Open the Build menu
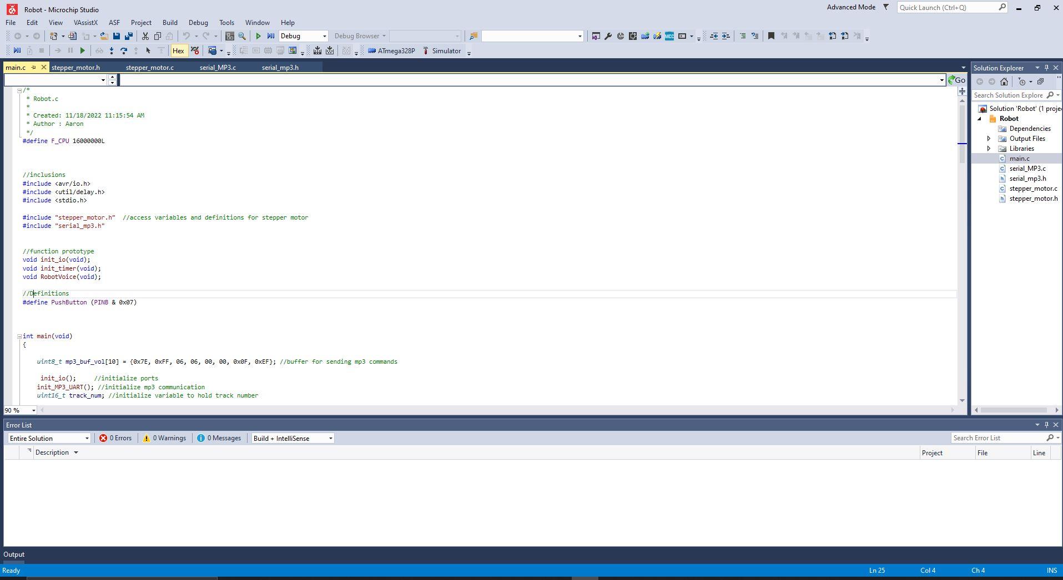The width and height of the screenshot is (1063, 580). [170, 23]
